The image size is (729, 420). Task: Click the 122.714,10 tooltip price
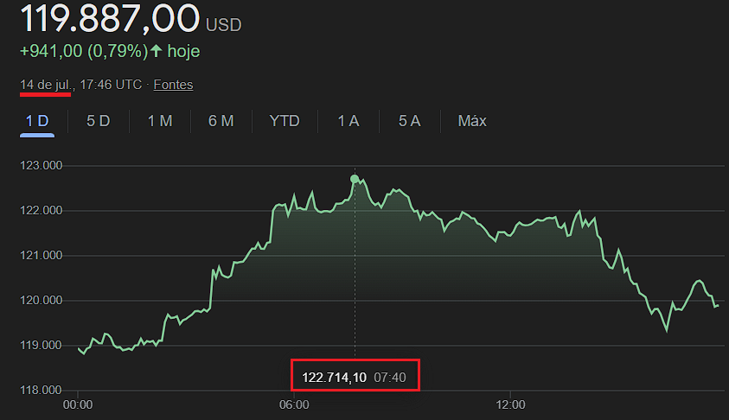click(335, 378)
